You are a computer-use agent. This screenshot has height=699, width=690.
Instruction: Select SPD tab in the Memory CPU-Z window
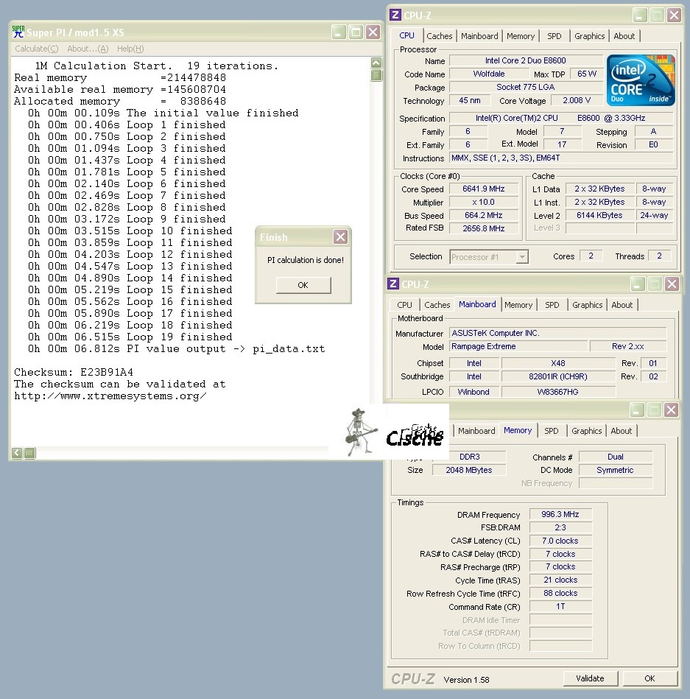[x=551, y=431]
